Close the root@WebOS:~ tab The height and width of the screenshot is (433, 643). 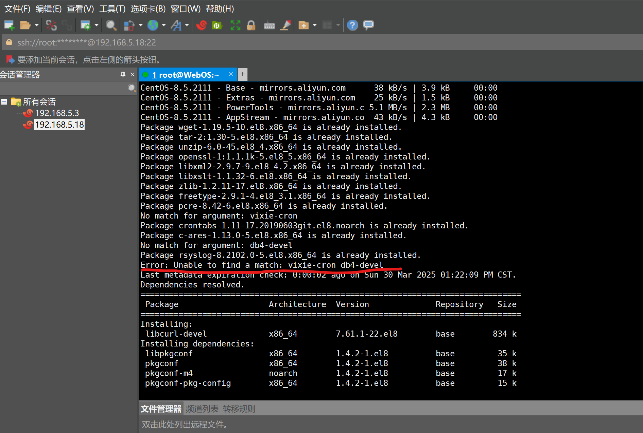click(231, 74)
